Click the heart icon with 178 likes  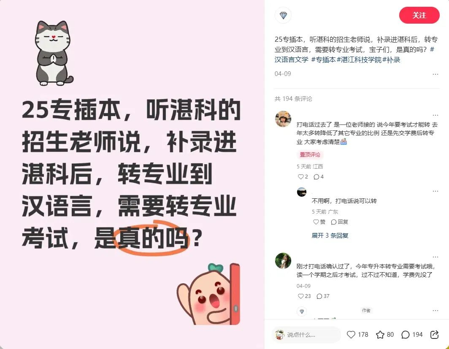[351, 334]
